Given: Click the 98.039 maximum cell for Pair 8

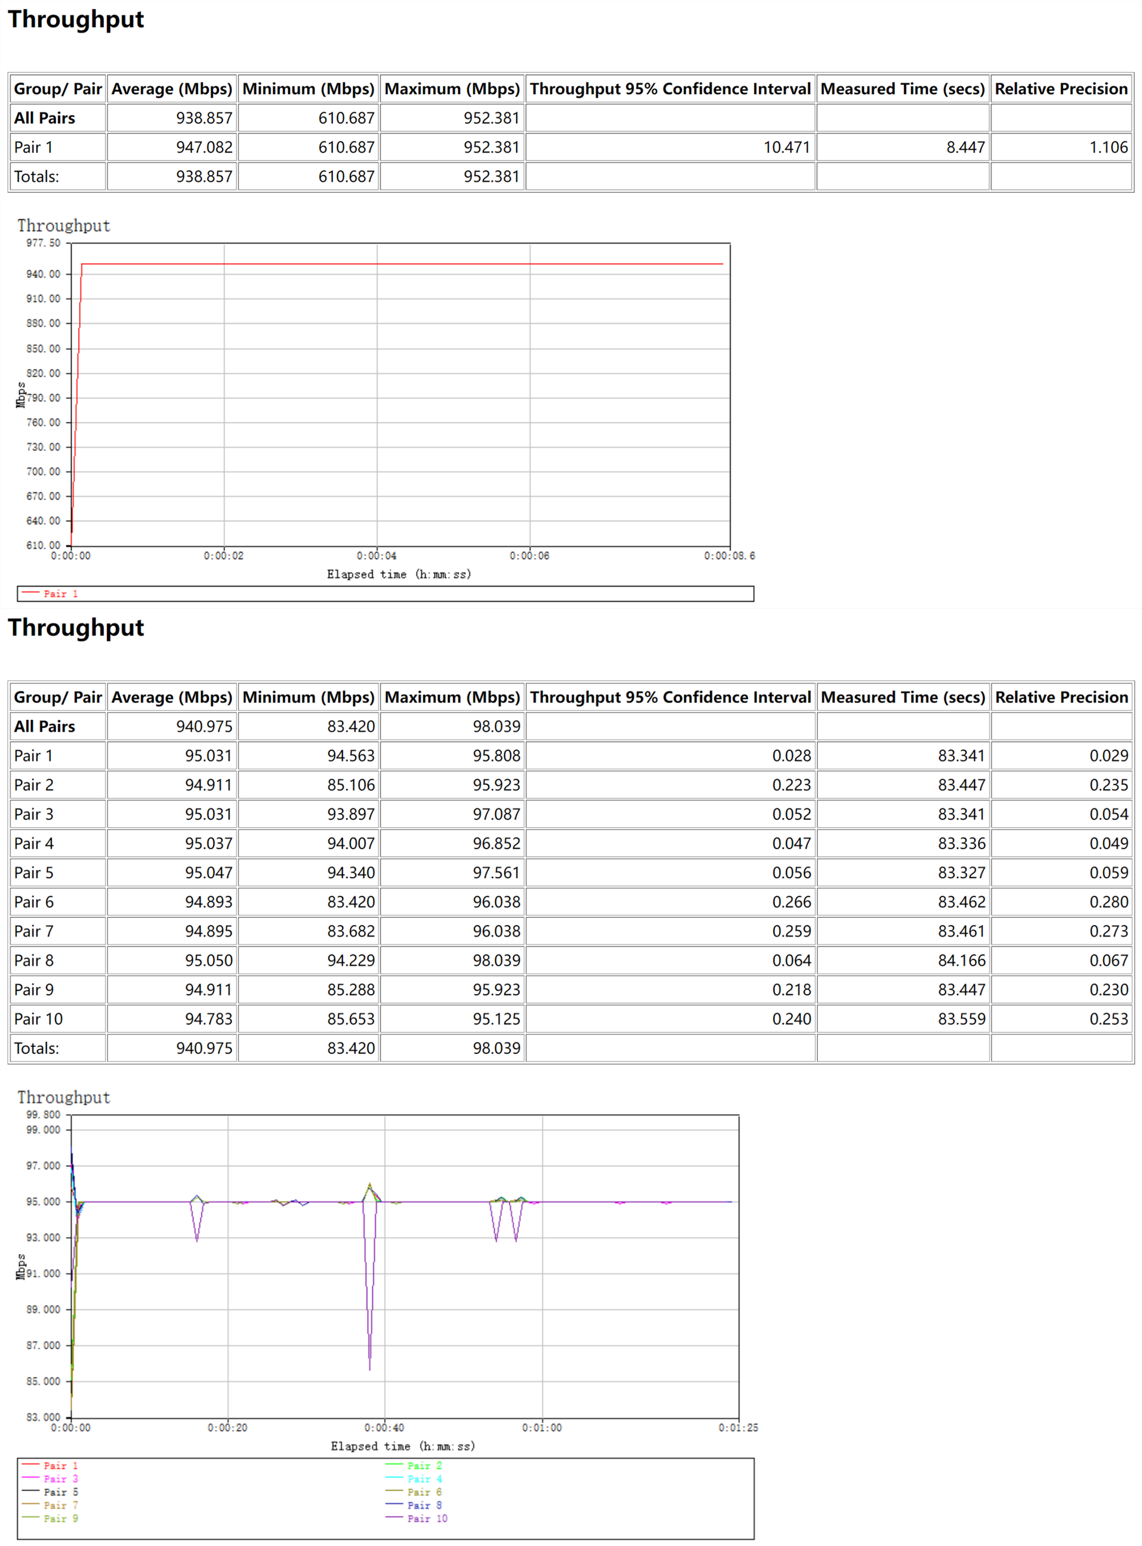Looking at the screenshot, I should (496, 960).
